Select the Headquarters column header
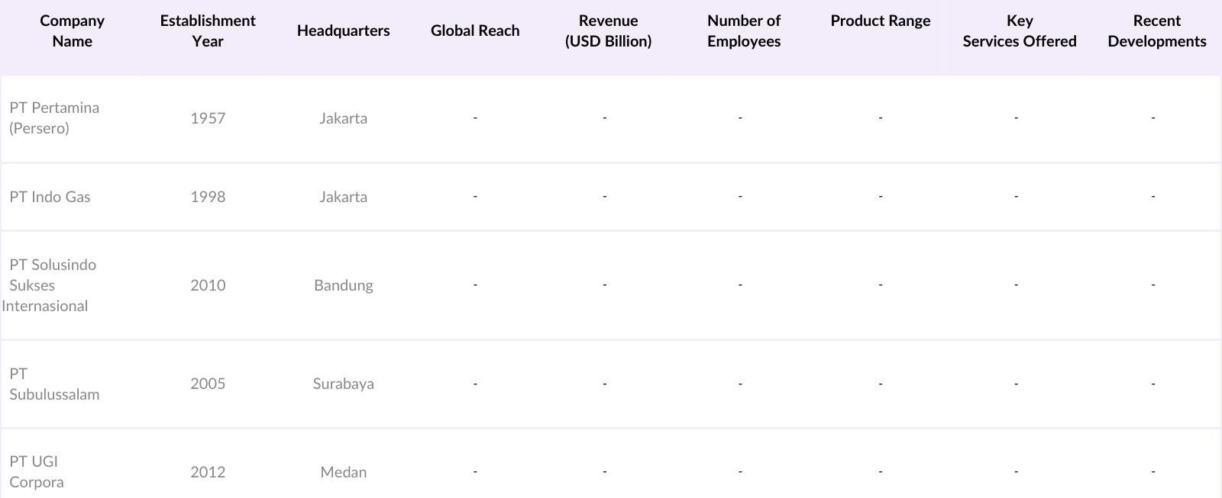The width and height of the screenshot is (1222, 498). coord(343,31)
